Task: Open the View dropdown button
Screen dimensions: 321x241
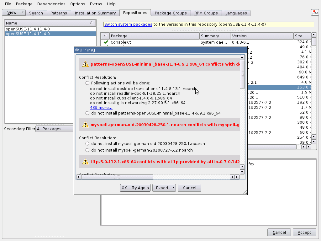Action: coord(14,13)
